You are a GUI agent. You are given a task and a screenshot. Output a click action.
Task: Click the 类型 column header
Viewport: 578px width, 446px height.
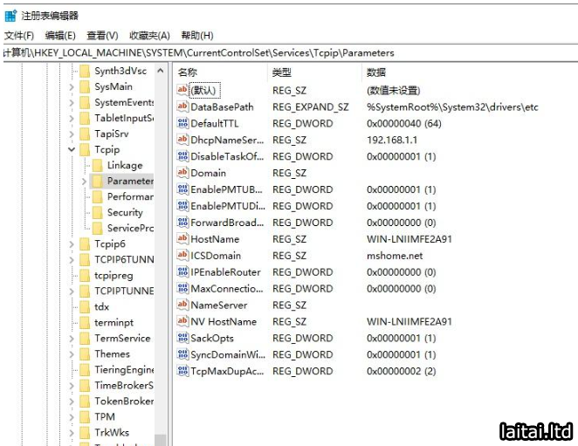pos(282,72)
